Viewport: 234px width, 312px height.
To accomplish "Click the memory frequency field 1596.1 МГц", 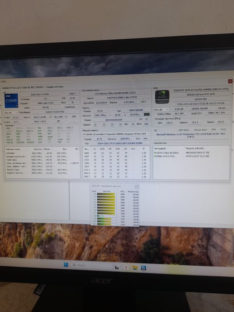I will pyautogui.click(x=100, y=115).
